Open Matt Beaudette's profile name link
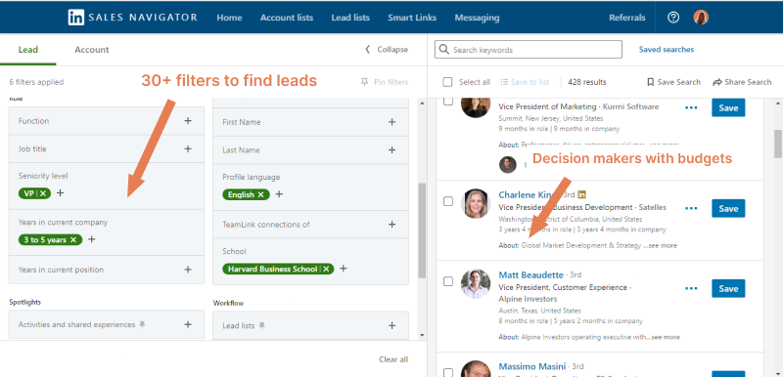 (530, 274)
